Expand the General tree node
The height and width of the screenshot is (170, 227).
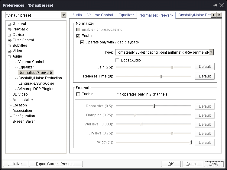coord(9,24)
